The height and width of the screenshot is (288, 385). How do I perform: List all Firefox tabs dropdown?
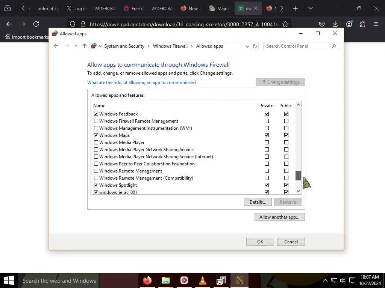(x=310, y=9)
